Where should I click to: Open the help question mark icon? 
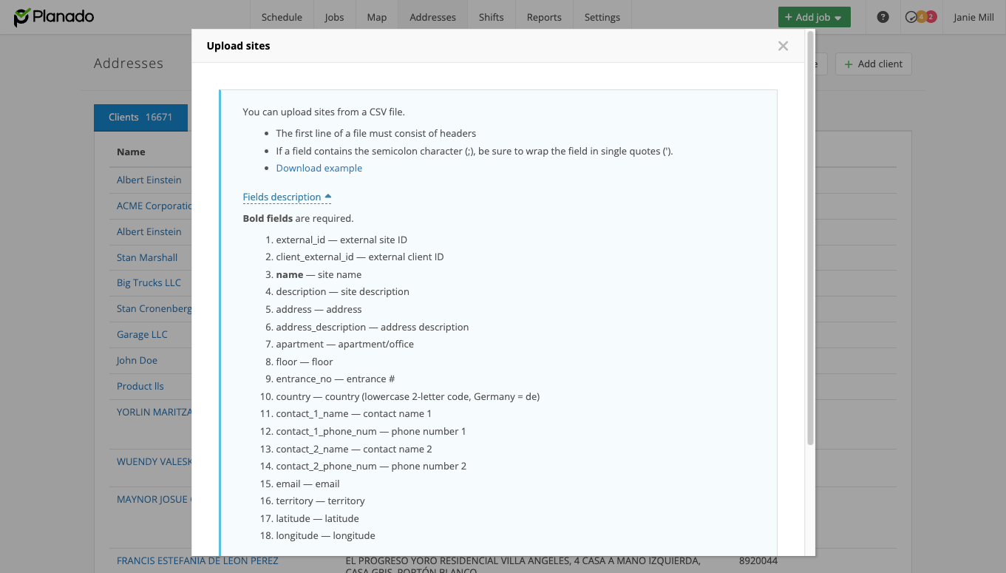pos(883,17)
